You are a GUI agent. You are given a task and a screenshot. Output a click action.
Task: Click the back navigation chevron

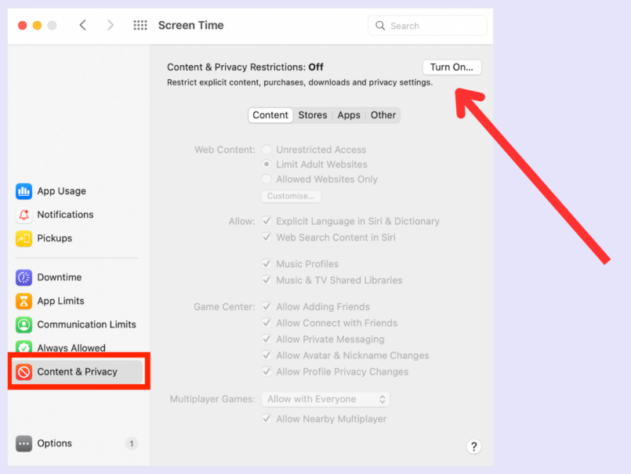(83, 25)
